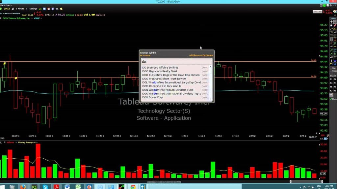This screenshot has height=189, width=337.
Task: Toggle the L log scale option
Action: 323,139
